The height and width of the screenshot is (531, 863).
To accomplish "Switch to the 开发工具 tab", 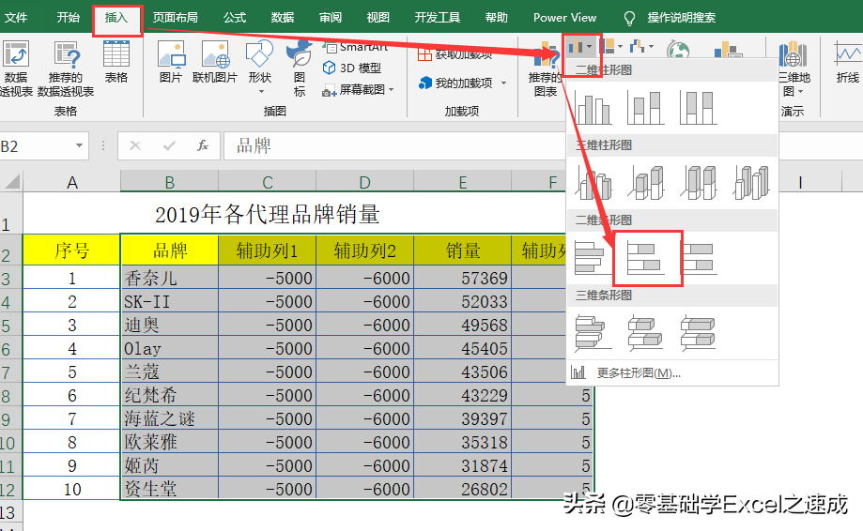I will (437, 18).
